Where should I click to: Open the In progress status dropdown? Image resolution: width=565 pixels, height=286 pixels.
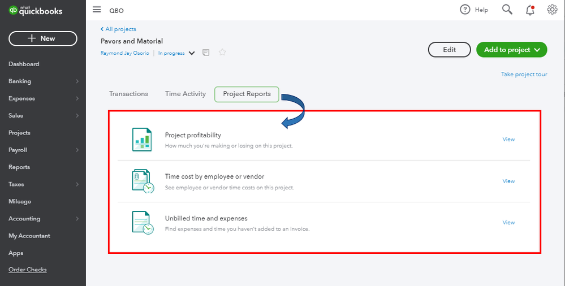point(192,53)
